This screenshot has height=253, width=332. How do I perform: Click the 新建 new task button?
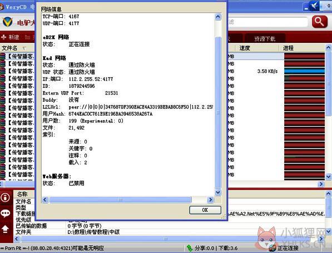tap(10, 37)
